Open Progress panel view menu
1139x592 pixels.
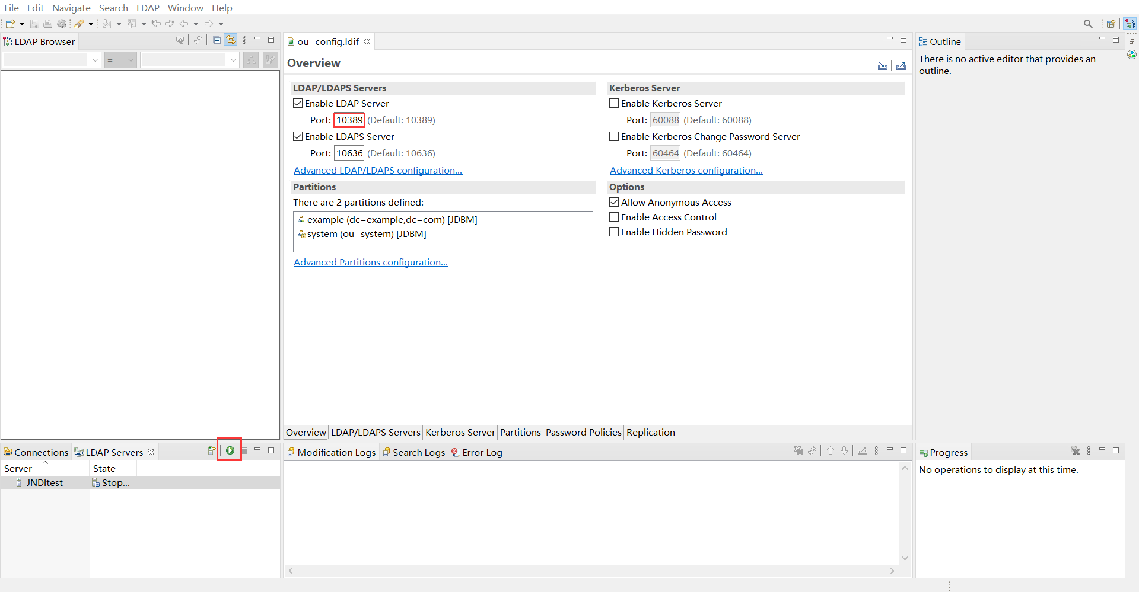[x=1089, y=451]
